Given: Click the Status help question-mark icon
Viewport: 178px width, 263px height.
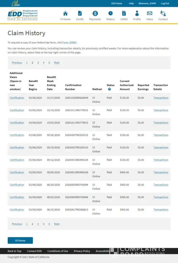Looking at the screenshot, I should pyautogui.click(x=109, y=89).
